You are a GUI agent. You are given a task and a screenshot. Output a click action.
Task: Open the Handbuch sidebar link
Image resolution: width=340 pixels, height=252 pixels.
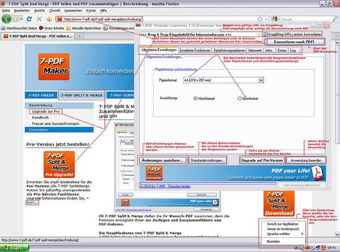pos(40,117)
